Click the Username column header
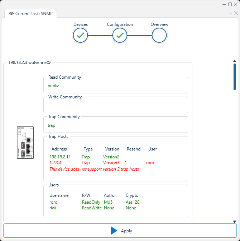 tap(59, 195)
